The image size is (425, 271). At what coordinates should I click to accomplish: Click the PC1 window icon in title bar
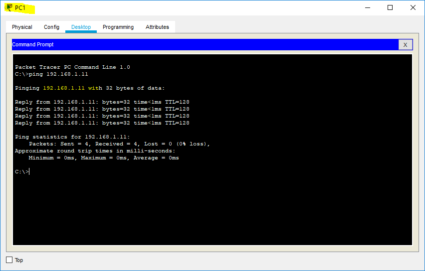(9, 7)
